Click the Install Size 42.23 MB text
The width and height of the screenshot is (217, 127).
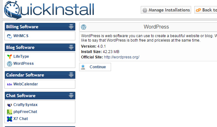100,52
